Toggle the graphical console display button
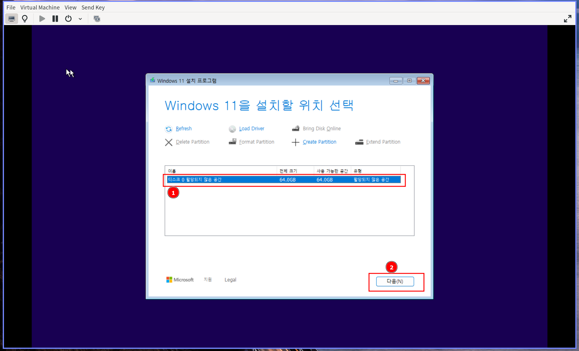The width and height of the screenshot is (579, 351). (11, 19)
